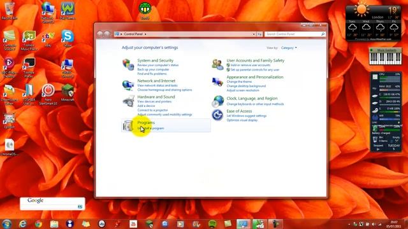Expand the Control Panel breadcrumb arrow

pyautogui.click(x=145, y=34)
